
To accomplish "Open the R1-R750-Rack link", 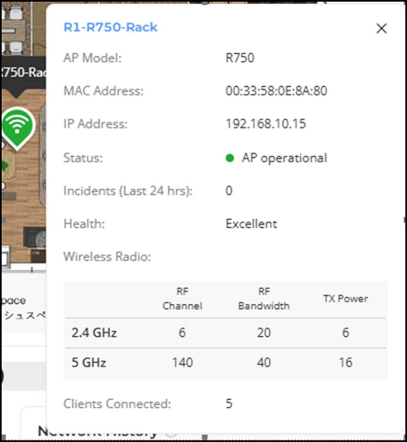I will coord(110,27).
